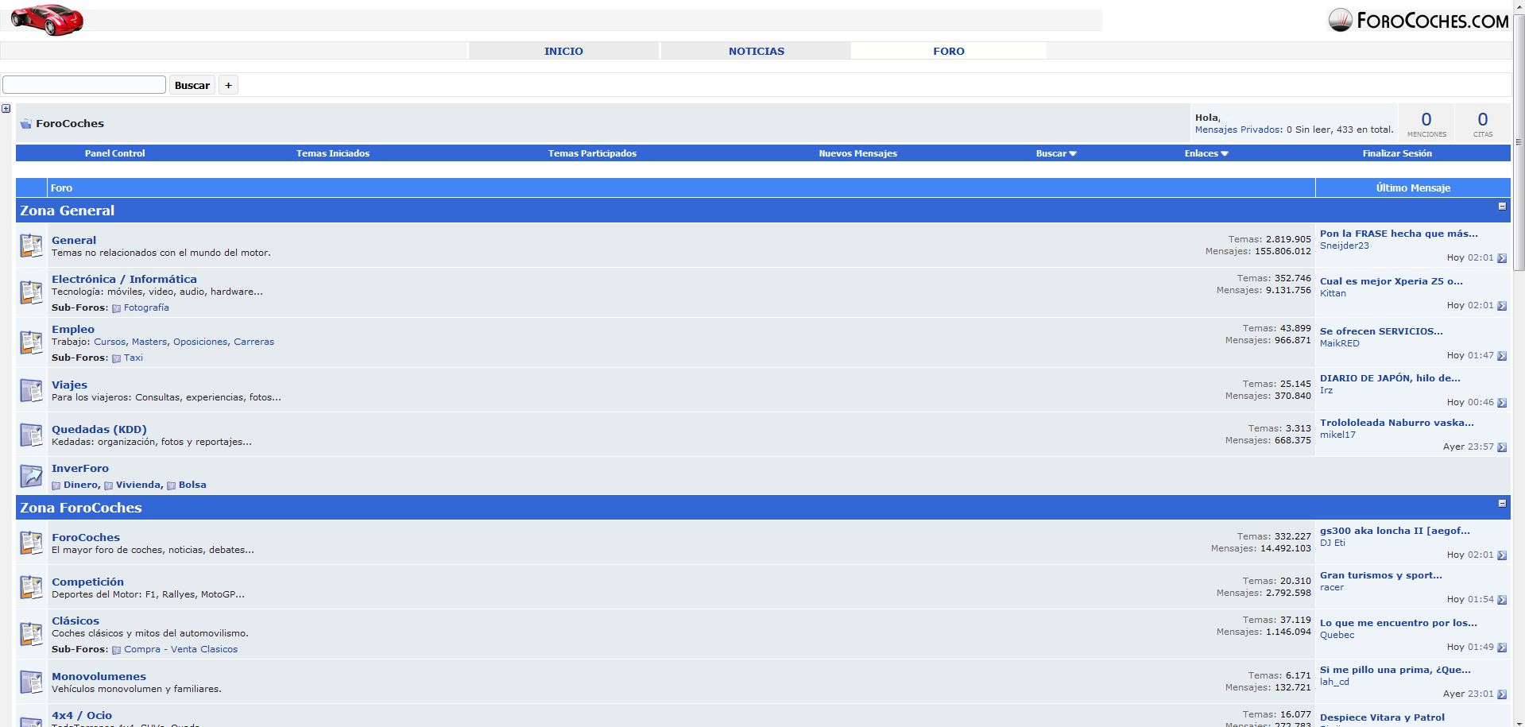Collapse the Zona ForoCoches category
1525x727 pixels.
tap(1502, 503)
